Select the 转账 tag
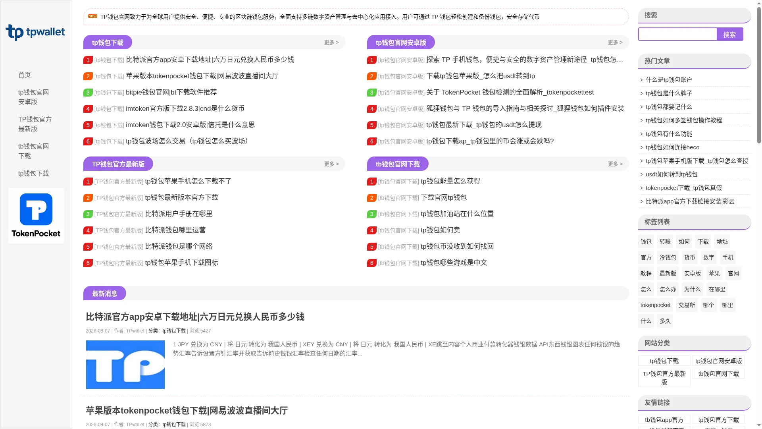762x429 pixels. click(665, 242)
